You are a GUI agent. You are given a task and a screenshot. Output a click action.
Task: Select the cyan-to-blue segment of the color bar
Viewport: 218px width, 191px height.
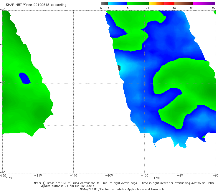pos(118,4)
